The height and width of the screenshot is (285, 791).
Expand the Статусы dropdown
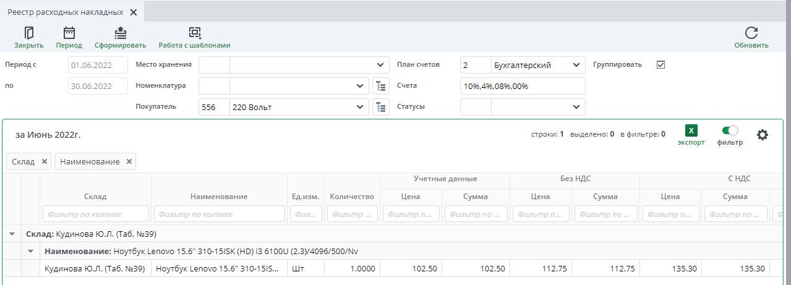(576, 107)
